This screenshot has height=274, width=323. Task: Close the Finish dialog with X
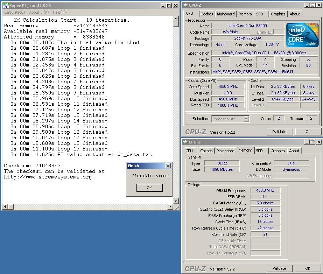click(168, 166)
